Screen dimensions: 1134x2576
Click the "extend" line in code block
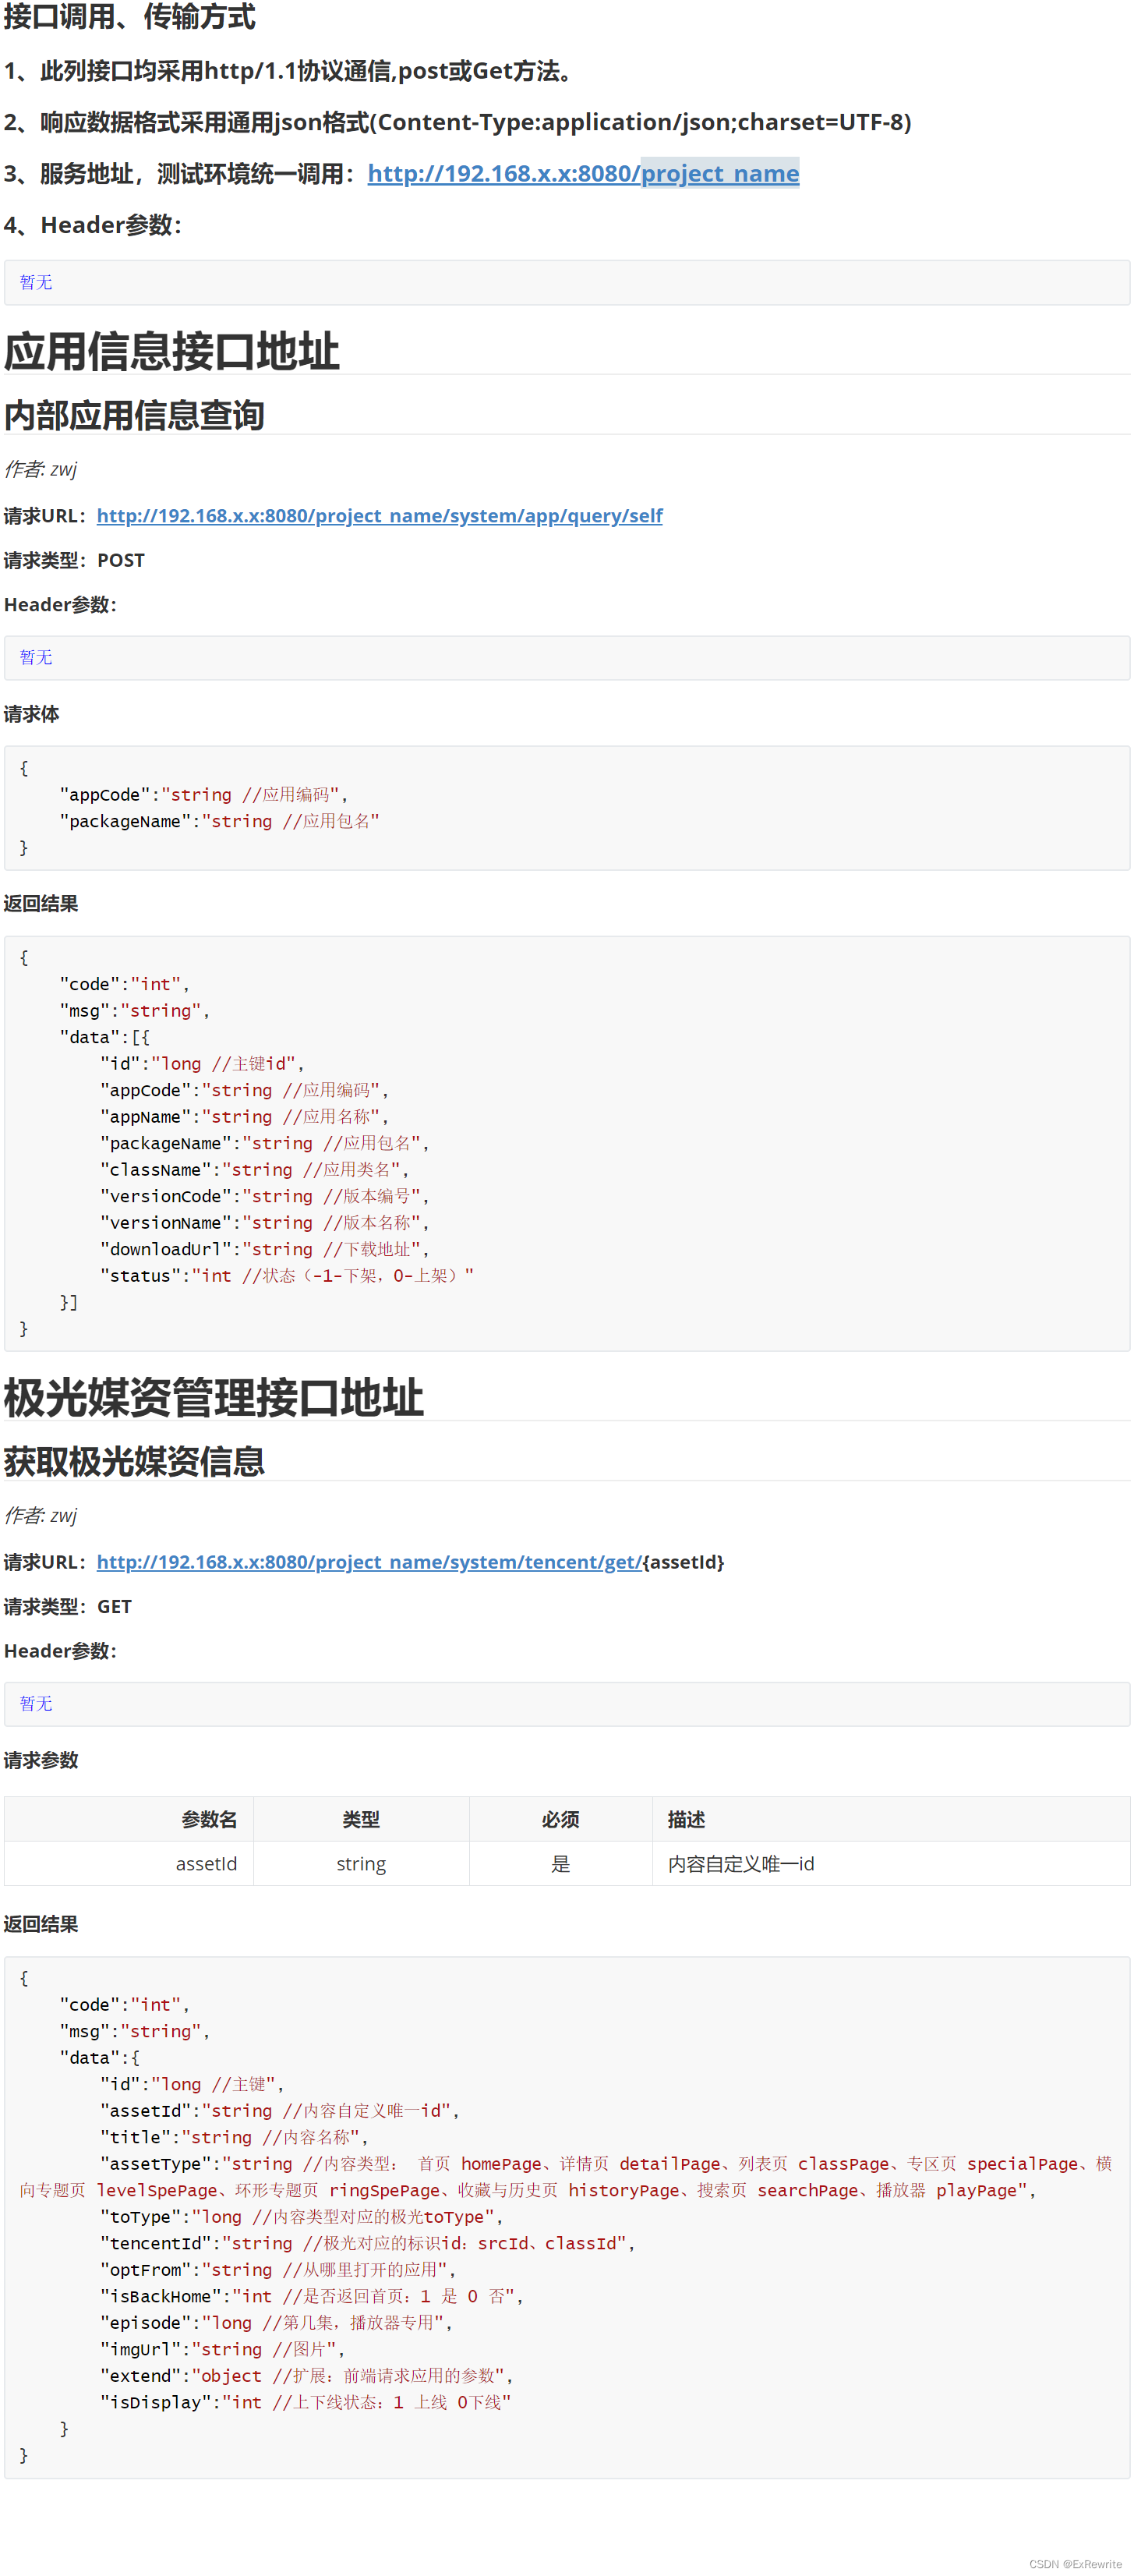(307, 2376)
